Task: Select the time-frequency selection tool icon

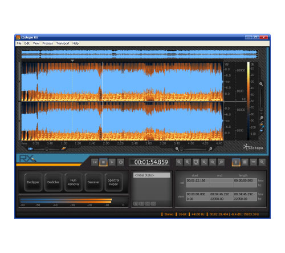Action: coord(245,162)
